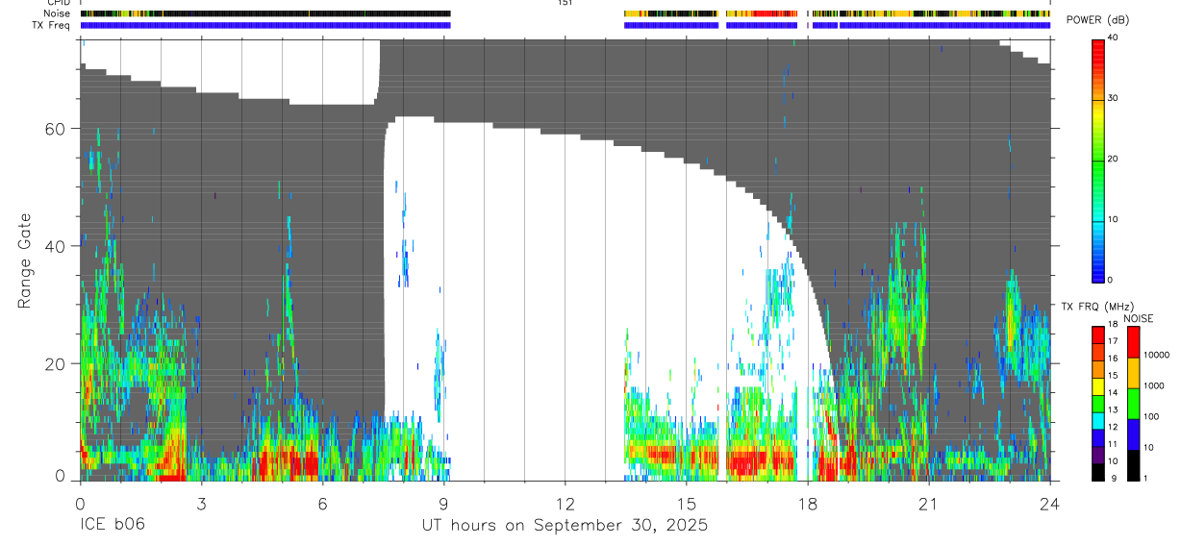Viewport: 1181px width, 545px height.
Task: Click x-axis tick label "21"
Action: pyautogui.click(x=928, y=504)
